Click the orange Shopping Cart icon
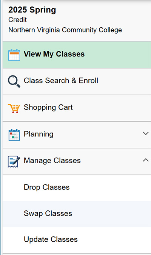 click(14, 108)
